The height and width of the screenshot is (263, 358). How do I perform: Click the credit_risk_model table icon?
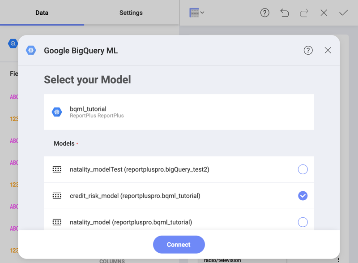tap(57, 196)
